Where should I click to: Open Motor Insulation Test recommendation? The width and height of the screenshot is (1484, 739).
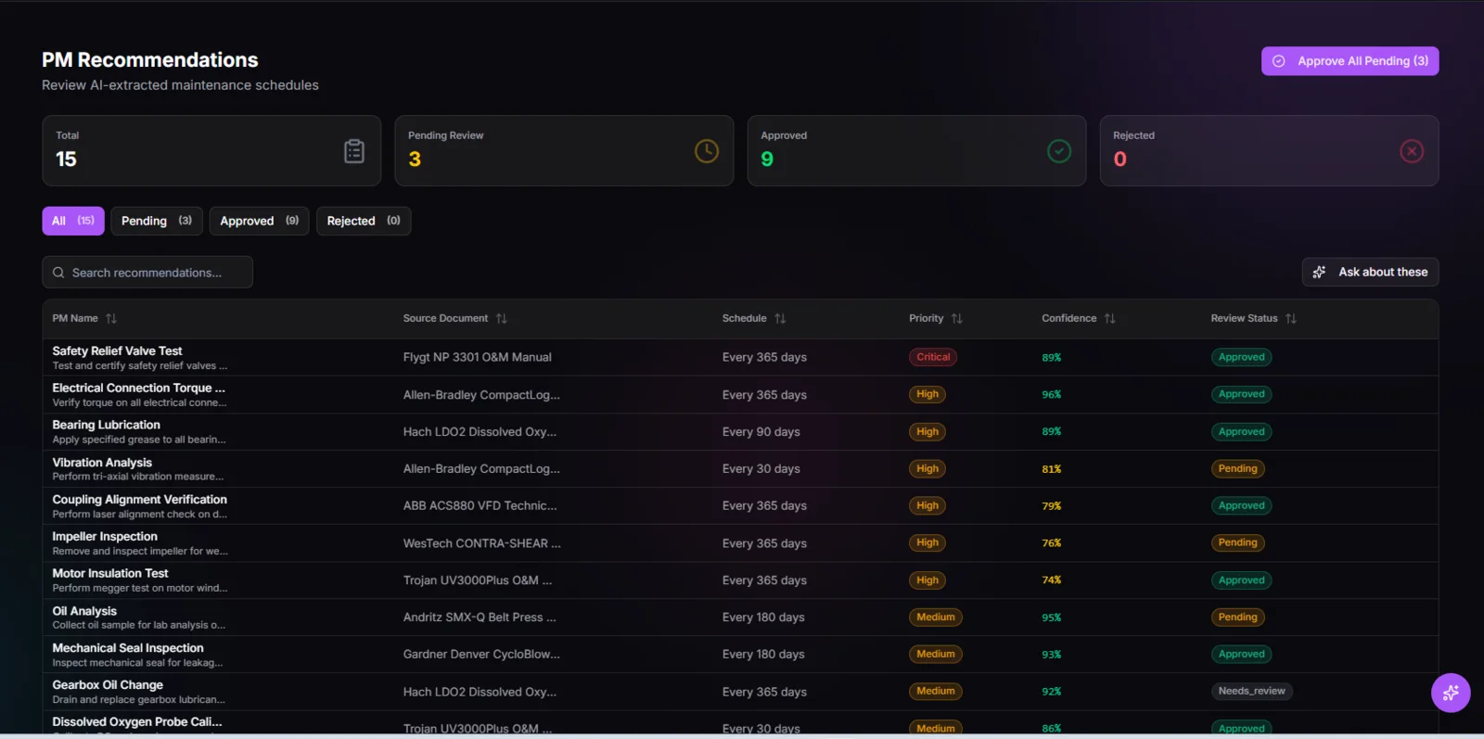click(x=740, y=580)
